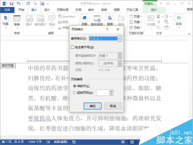Click the Add-ins (加载项) store icon
Screen dimensions: 193x145
85,18
